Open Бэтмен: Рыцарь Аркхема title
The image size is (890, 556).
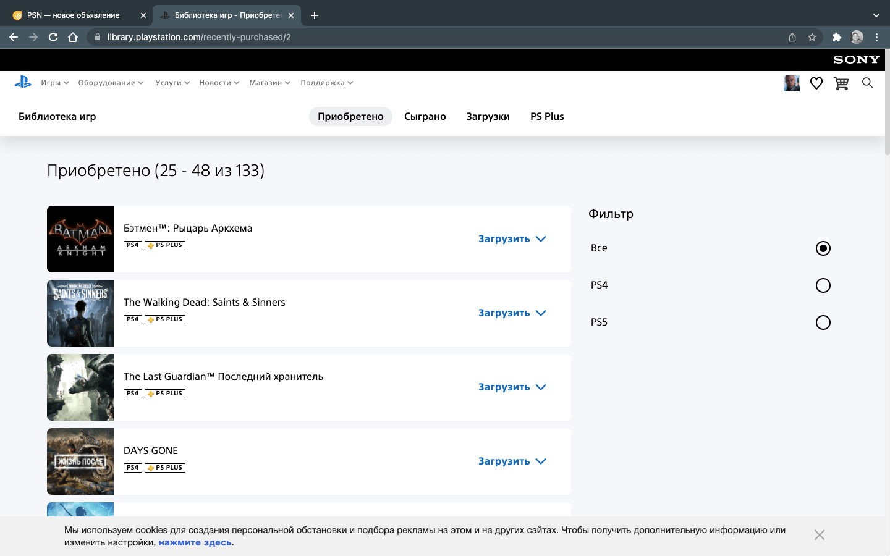(x=188, y=228)
